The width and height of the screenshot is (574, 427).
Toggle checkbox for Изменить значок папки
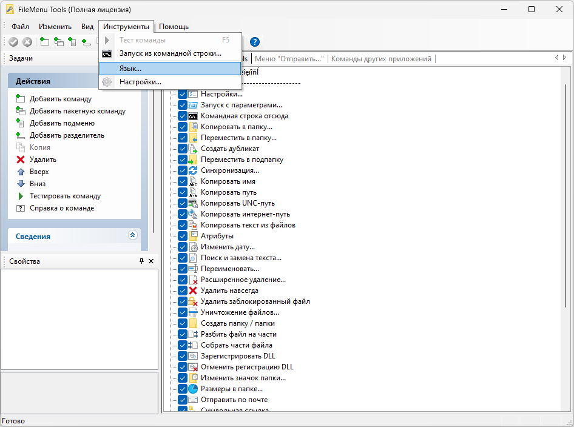(x=182, y=378)
